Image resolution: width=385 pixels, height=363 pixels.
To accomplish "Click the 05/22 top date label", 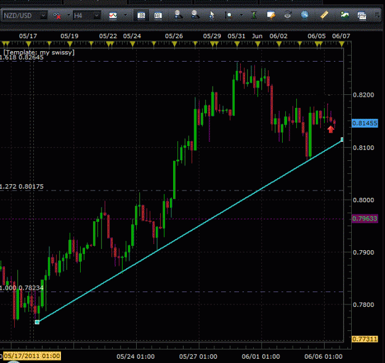I will point(108,36).
